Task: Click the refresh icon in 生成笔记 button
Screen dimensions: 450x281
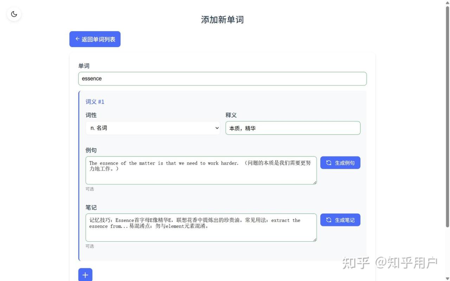Action: [329, 220]
